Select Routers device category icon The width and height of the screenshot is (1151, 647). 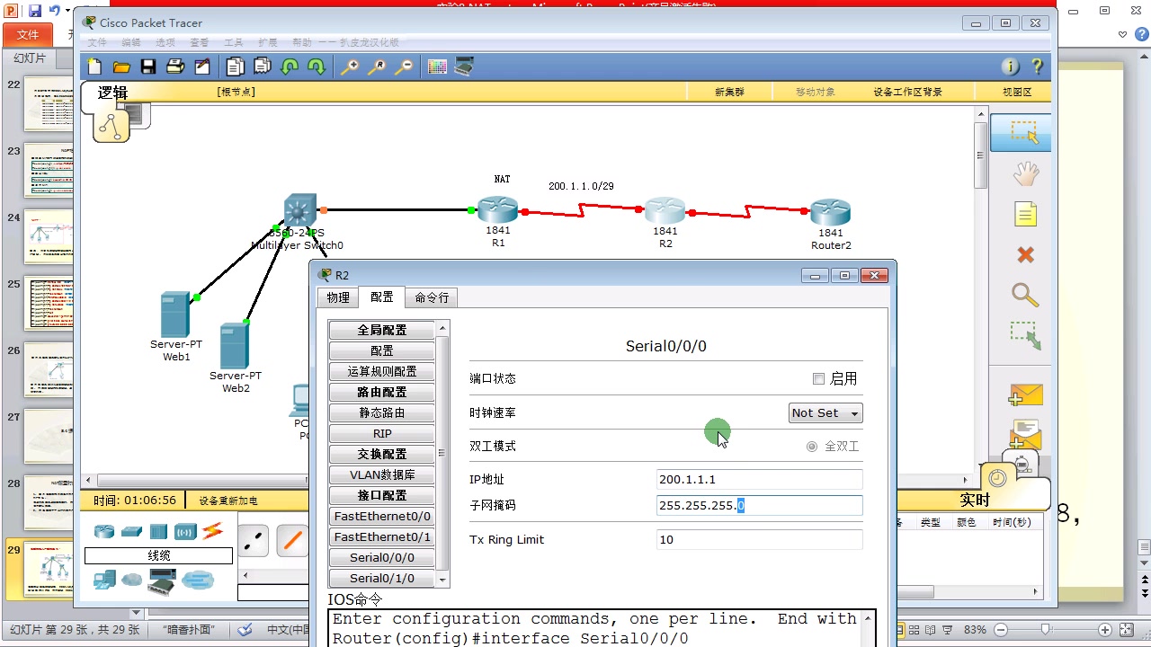pos(104,531)
